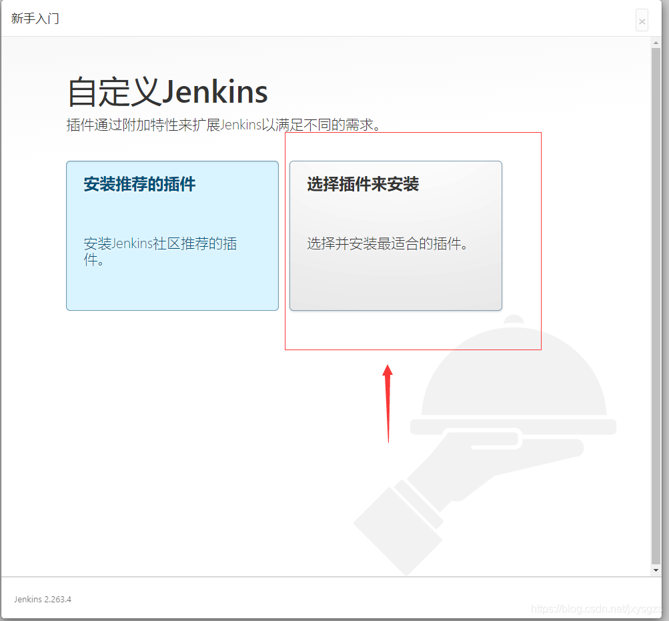Screen dimensions: 669x621
Task: Click the scrollbar up arrow
Action: click(656, 43)
